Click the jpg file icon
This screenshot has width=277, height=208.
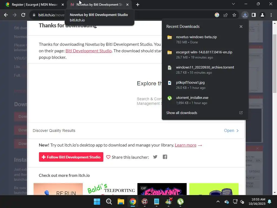point(170,83)
